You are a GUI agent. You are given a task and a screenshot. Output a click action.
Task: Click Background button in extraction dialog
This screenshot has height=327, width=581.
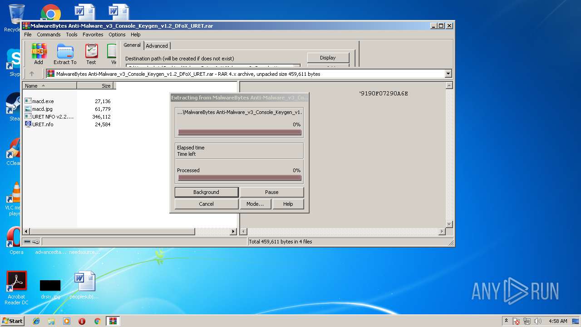coord(206,192)
